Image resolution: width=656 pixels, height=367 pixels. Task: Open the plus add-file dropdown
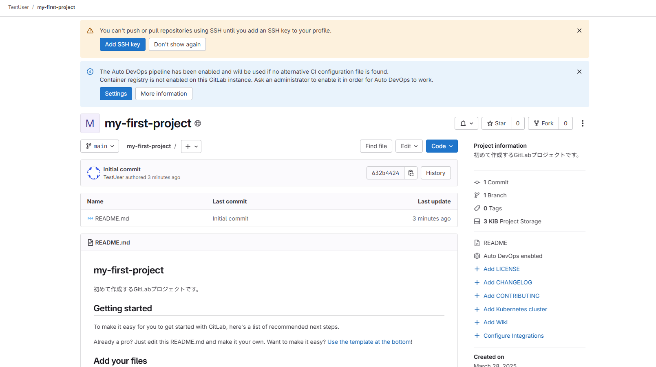pyautogui.click(x=191, y=146)
